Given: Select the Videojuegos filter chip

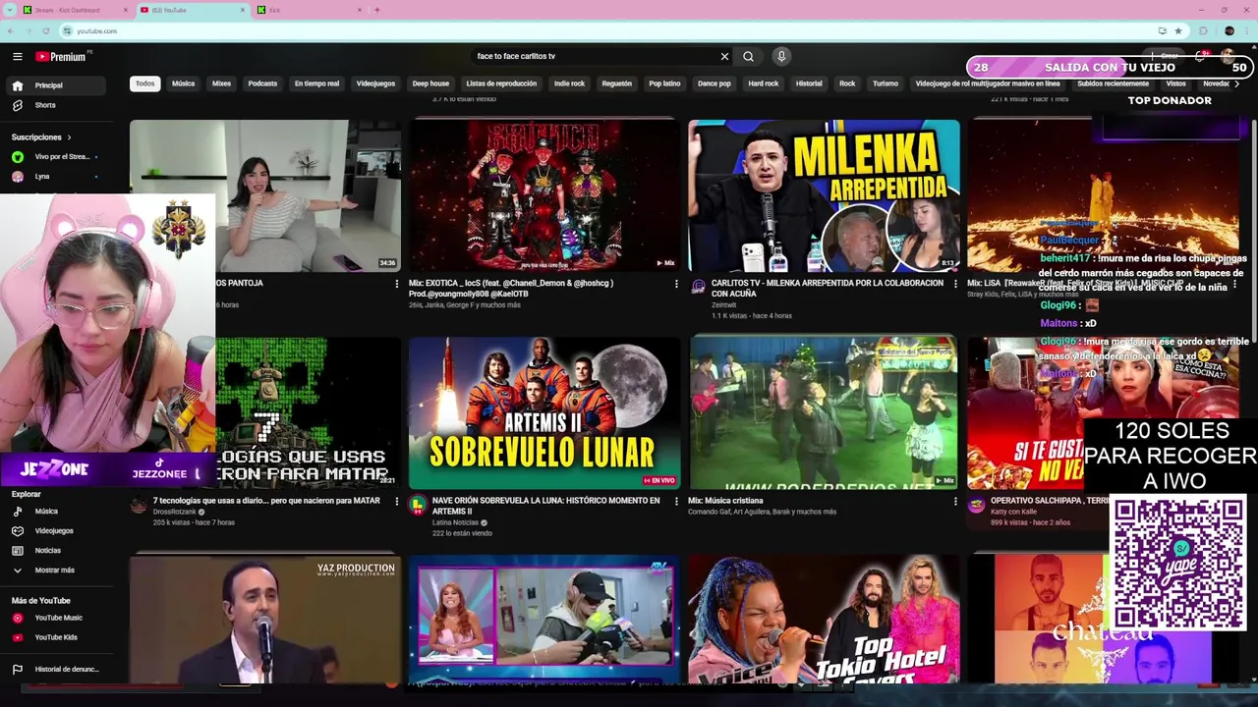Looking at the screenshot, I should (375, 83).
